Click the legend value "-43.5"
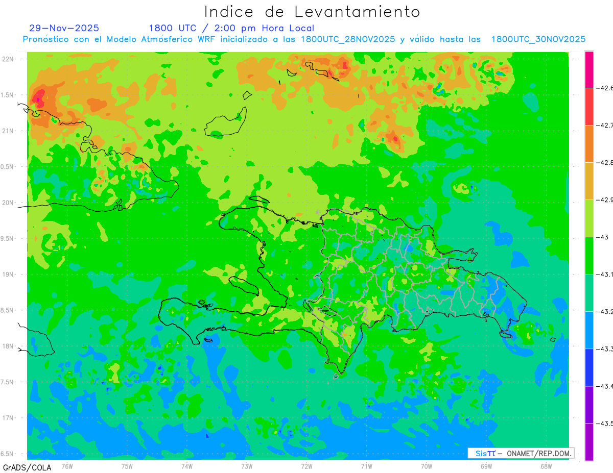613x473 pixels. [x=605, y=423]
